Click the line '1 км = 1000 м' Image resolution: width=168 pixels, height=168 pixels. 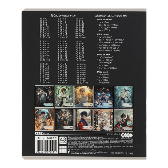[104, 30]
